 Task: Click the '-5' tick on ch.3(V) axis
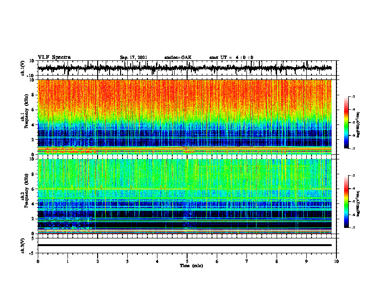pos(33,253)
